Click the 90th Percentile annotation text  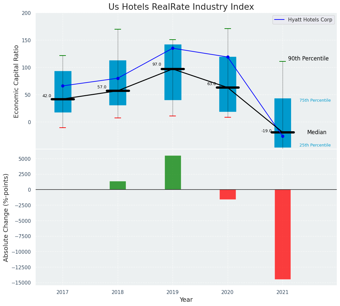pos(308,58)
